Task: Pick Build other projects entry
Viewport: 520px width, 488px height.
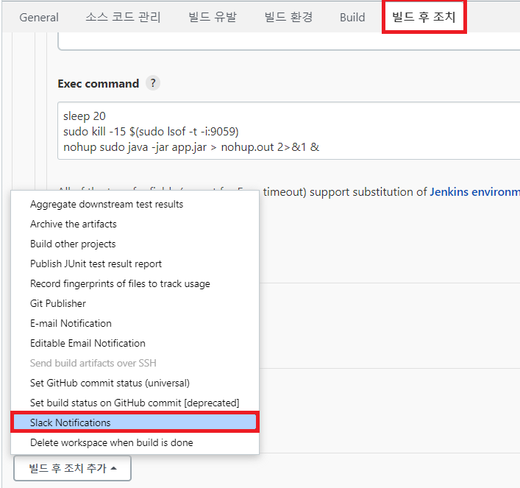Action: tap(135, 244)
